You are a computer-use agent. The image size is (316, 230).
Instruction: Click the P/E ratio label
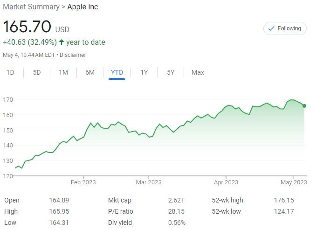click(121, 211)
